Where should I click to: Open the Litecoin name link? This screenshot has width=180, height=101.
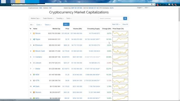pyautogui.click(x=38, y=63)
